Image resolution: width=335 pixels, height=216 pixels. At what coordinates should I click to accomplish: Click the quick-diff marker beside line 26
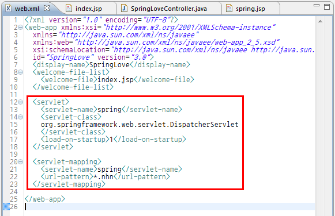pyautogui.click(x=6, y=207)
